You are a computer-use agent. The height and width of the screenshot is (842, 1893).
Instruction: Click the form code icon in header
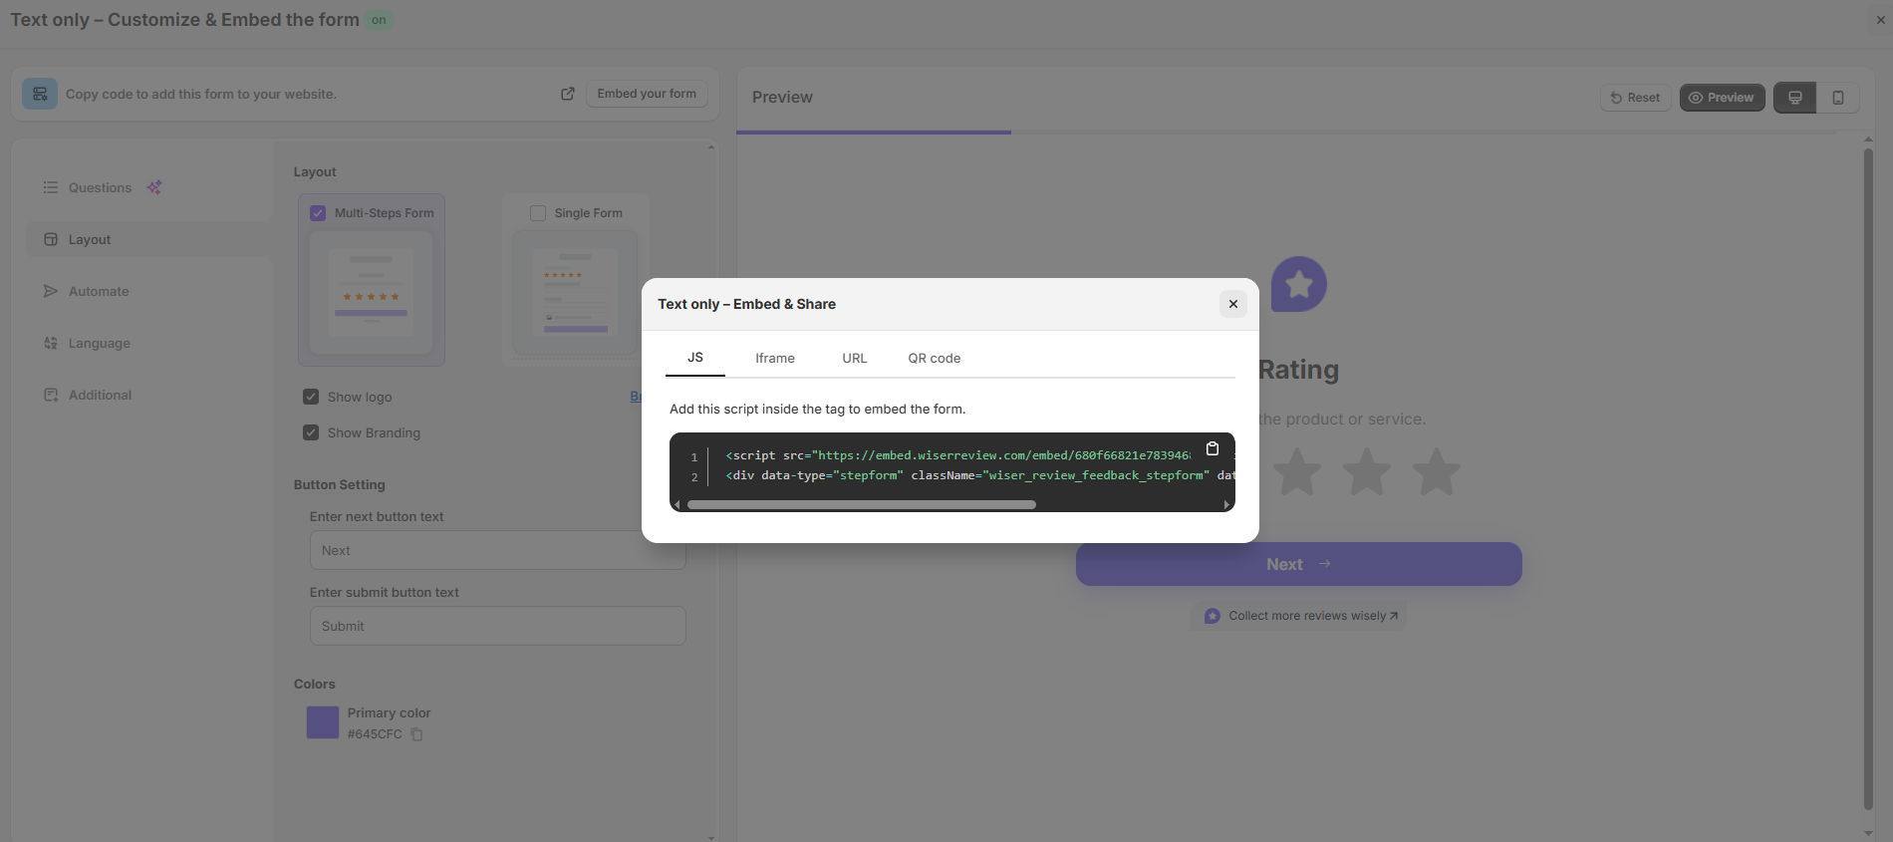(x=40, y=94)
